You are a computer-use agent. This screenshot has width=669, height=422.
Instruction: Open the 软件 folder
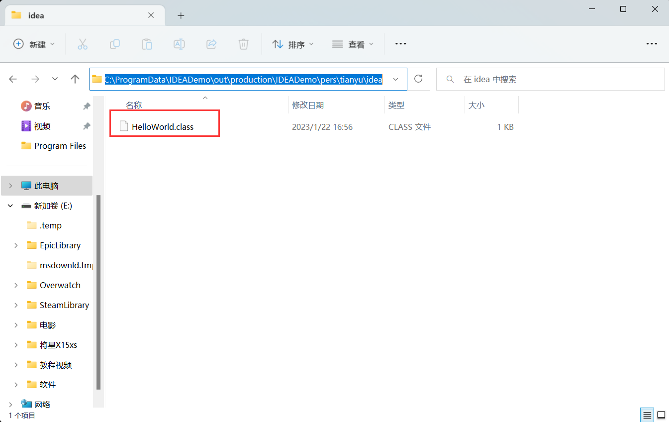(48, 385)
